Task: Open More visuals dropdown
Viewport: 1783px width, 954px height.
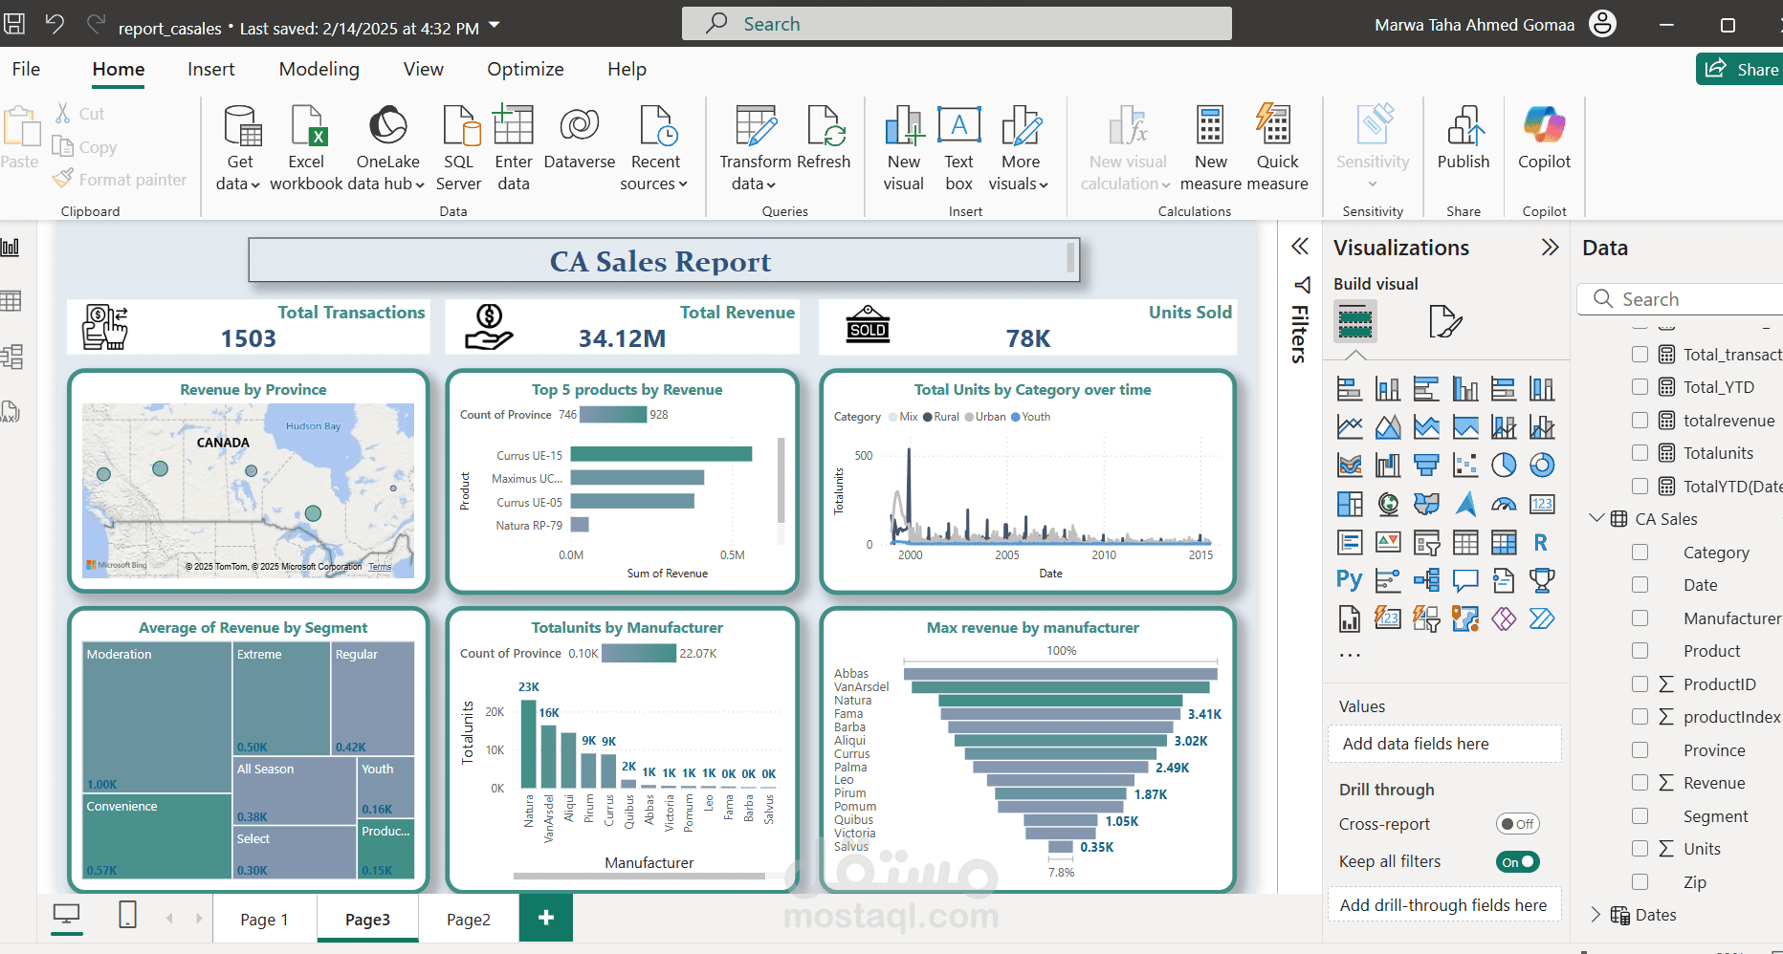Action: pos(1020,148)
